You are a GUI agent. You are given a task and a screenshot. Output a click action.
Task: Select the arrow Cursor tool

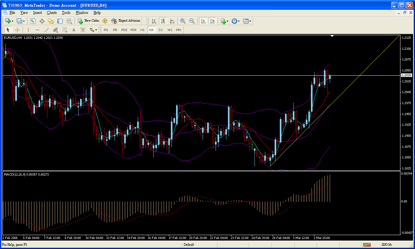8,30
